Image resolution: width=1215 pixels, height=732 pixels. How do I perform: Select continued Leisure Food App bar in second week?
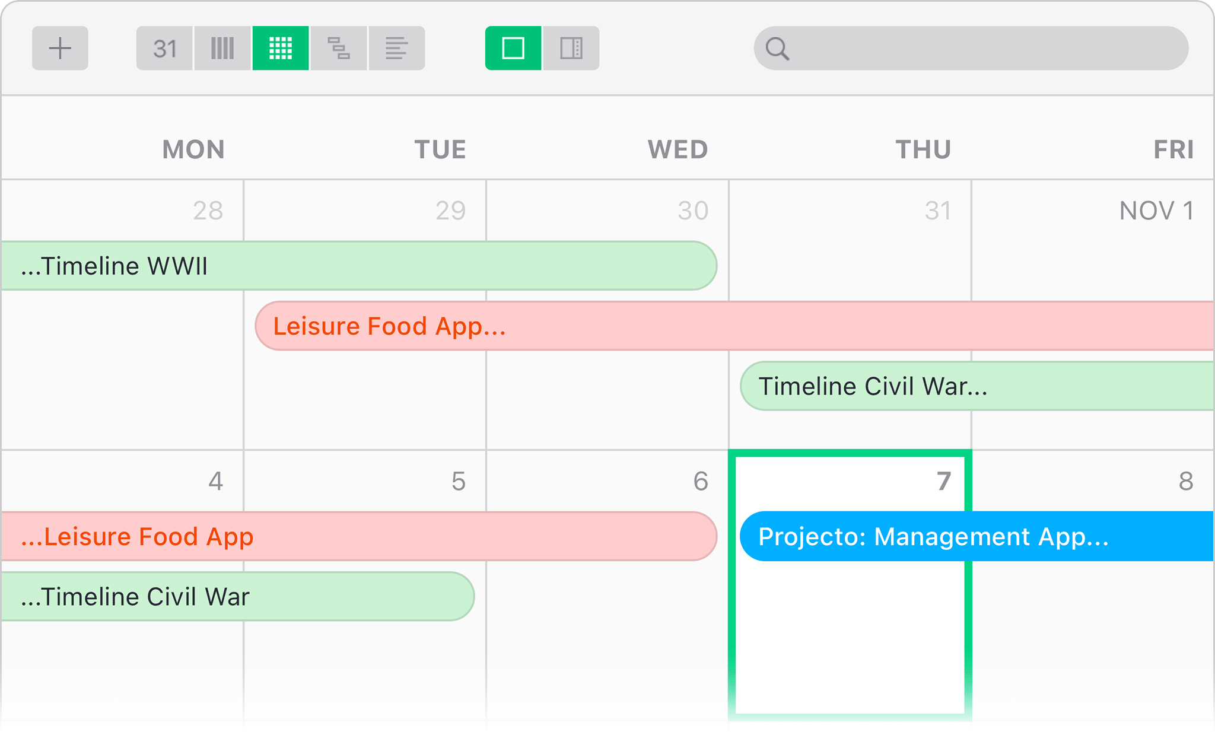click(356, 536)
